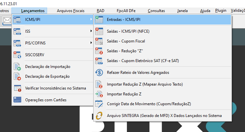The height and width of the screenshot is (132, 245).
Task: Click the Corrigir Data de Movimento calendar icon
Action: [x=99, y=104]
